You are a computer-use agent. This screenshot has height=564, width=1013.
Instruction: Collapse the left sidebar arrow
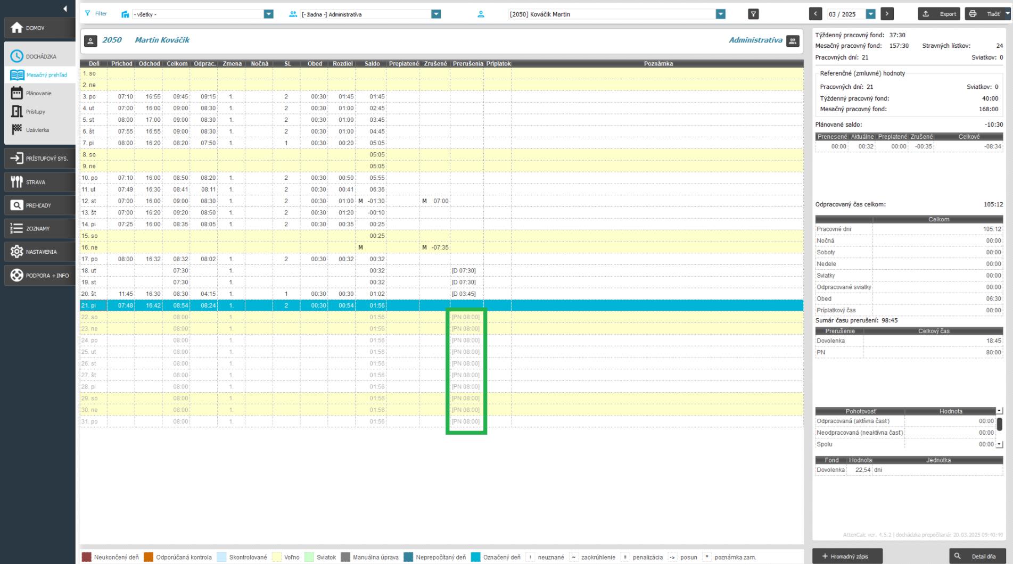click(65, 9)
